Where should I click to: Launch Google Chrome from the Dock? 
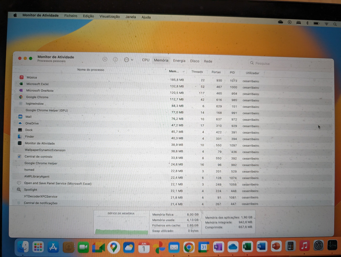coord(189,247)
